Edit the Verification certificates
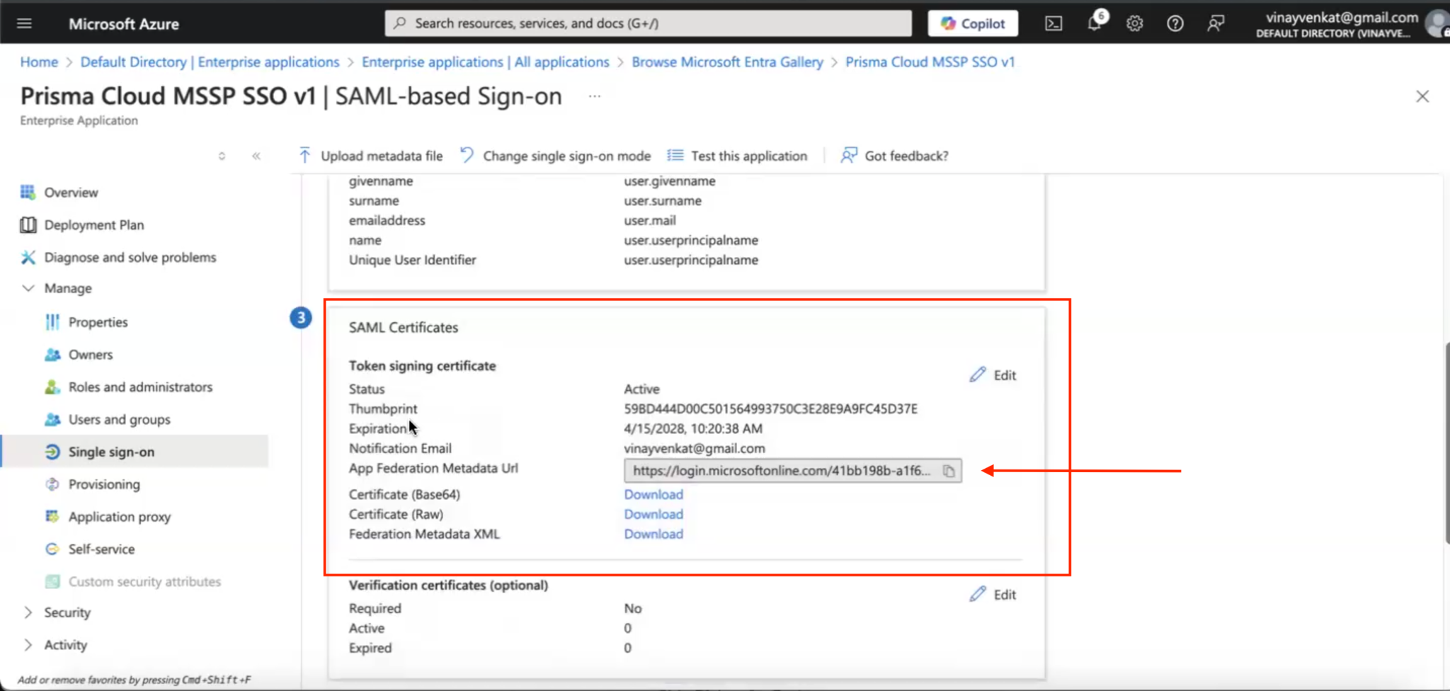The height and width of the screenshot is (691, 1450). pyautogui.click(x=993, y=595)
